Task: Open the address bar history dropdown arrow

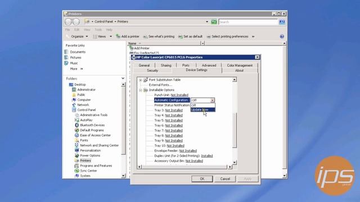Action: click(x=207, y=22)
